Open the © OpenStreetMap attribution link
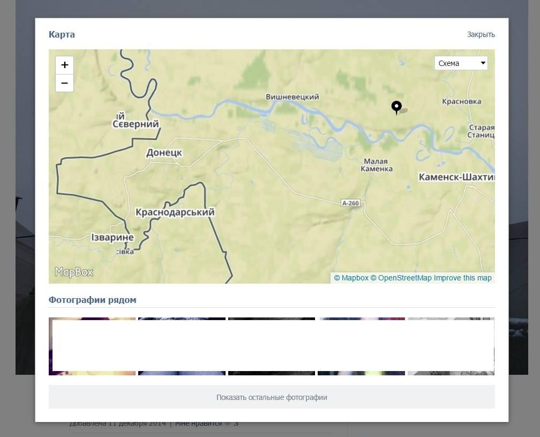 (401, 278)
